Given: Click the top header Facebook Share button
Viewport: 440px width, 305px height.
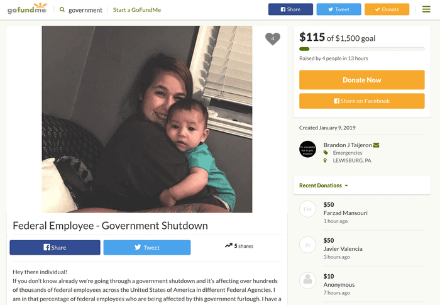Looking at the screenshot, I should [290, 9].
